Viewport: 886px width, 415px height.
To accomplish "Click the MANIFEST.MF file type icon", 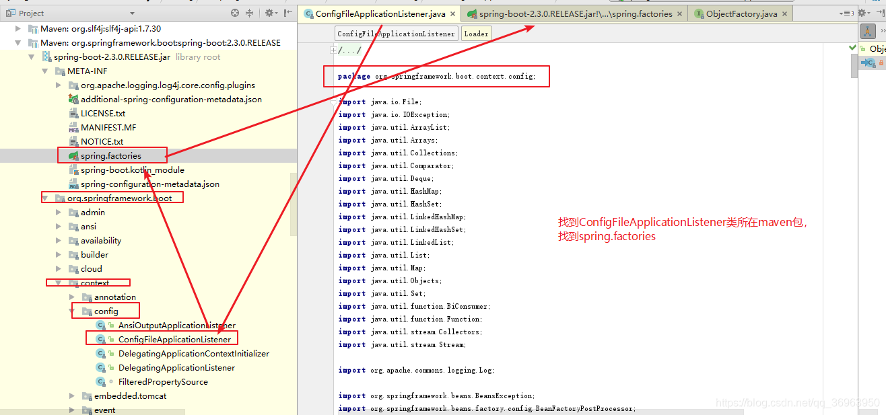I will (x=73, y=128).
